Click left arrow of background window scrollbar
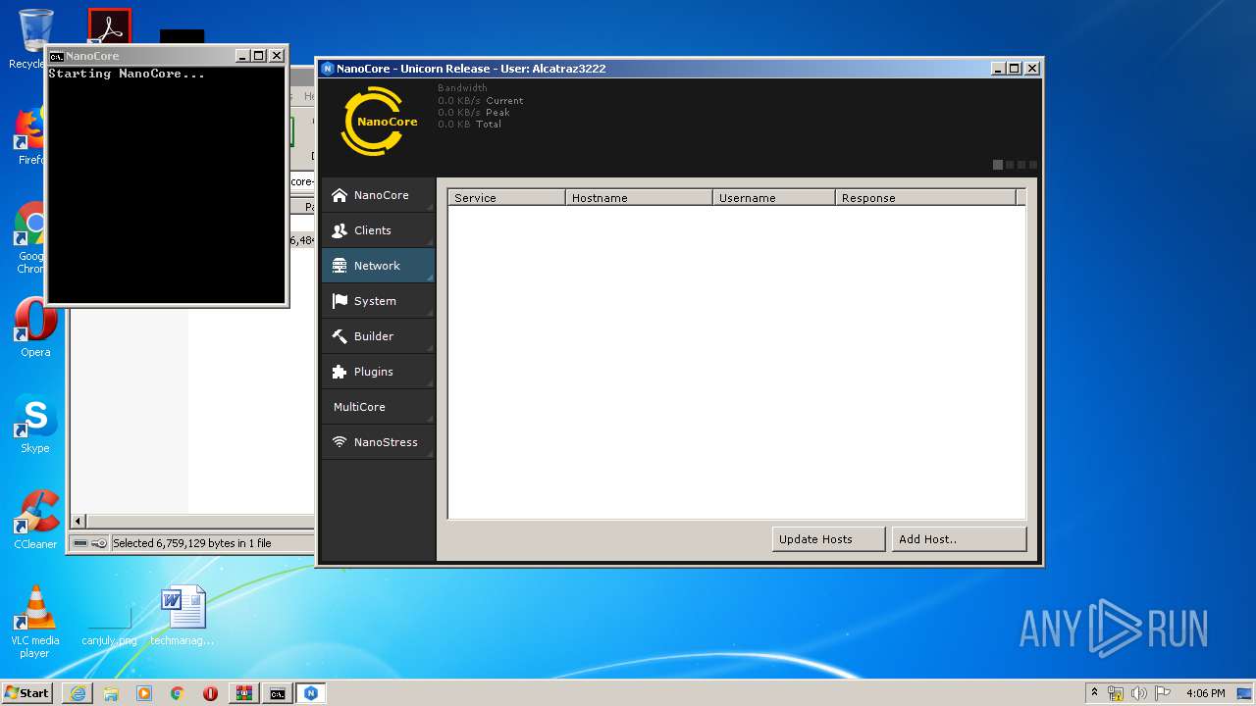1256x706 pixels. tap(79, 521)
